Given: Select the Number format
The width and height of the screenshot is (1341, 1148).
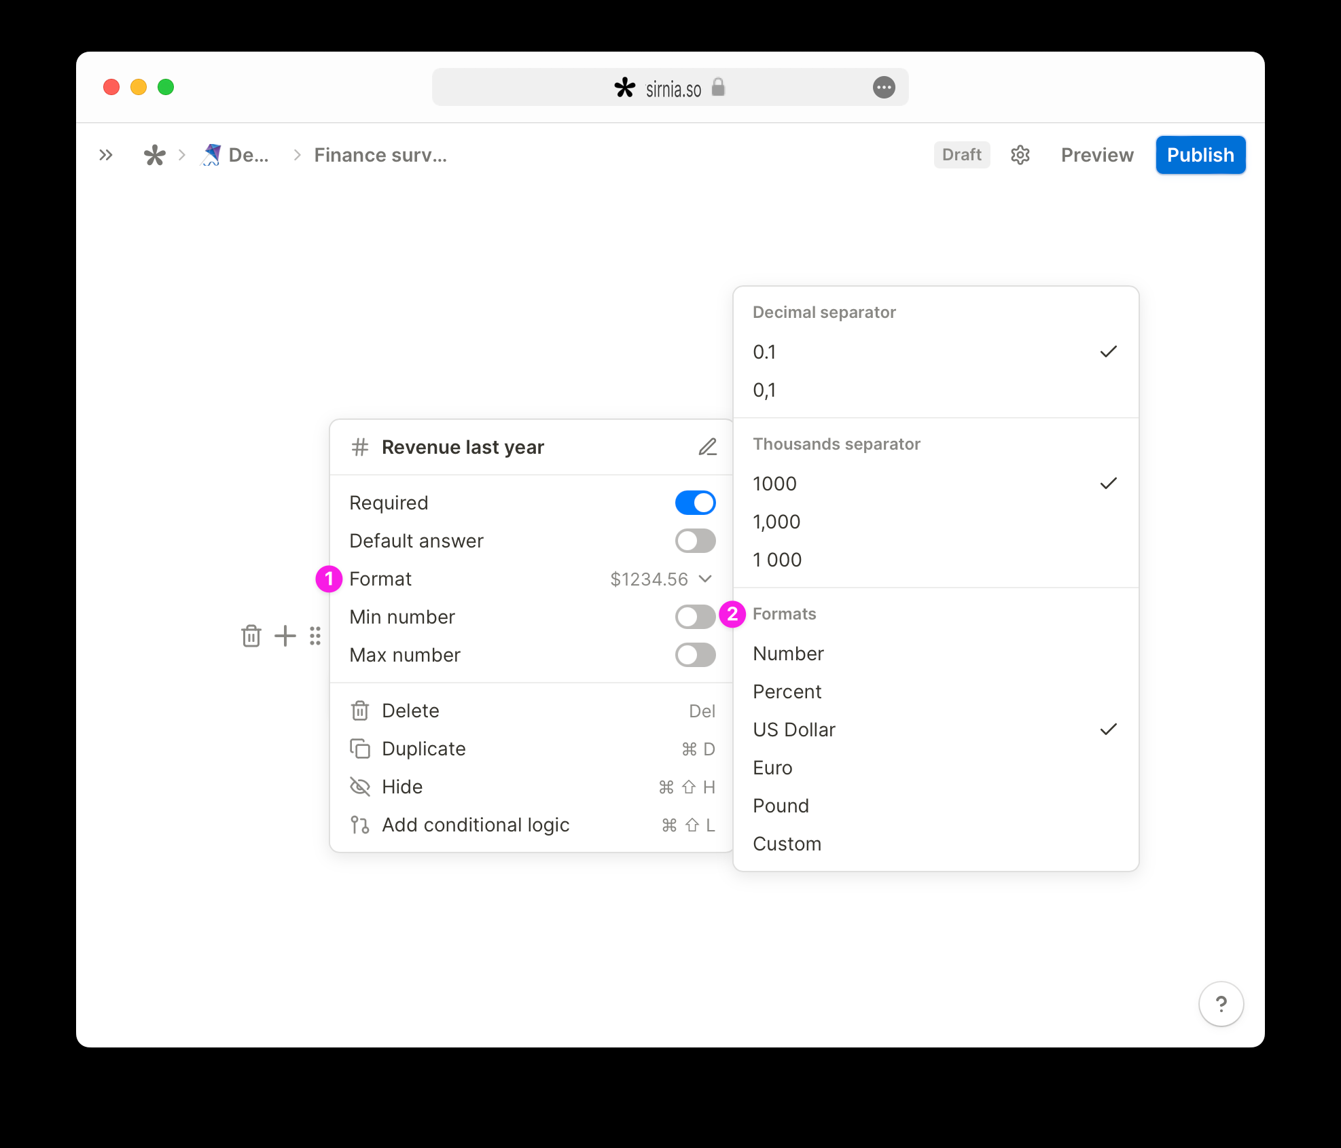Looking at the screenshot, I should tap(935, 653).
